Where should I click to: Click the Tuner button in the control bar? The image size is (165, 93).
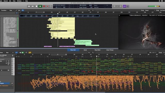point(118,6)
